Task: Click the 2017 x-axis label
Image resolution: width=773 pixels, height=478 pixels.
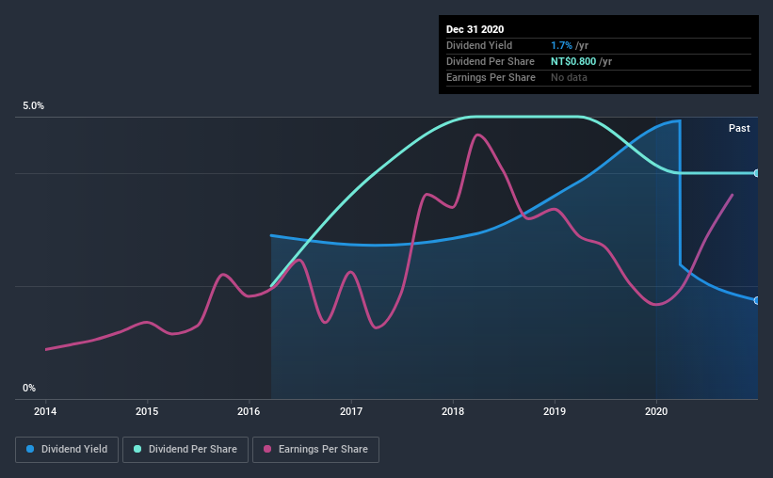Action: 351,411
